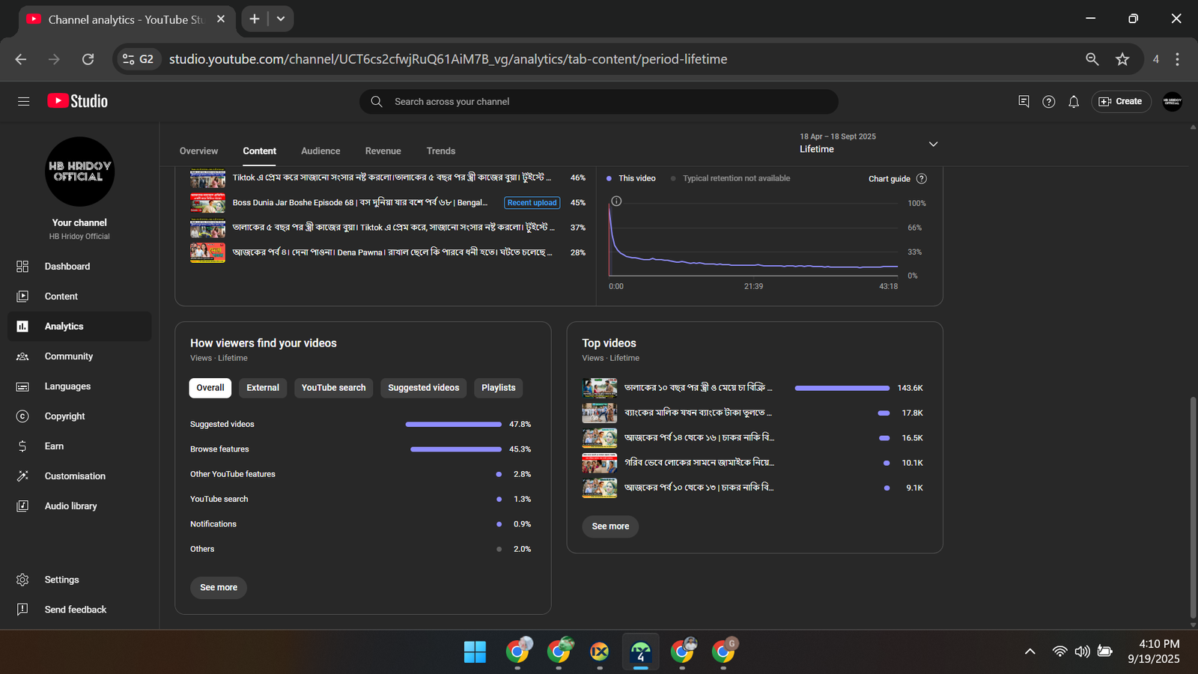Click the send feedback comment icon in header
The image size is (1198, 674).
click(x=1024, y=101)
